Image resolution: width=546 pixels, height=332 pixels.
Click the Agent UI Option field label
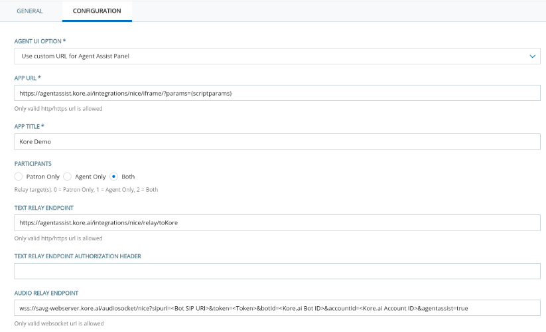[44, 41]
